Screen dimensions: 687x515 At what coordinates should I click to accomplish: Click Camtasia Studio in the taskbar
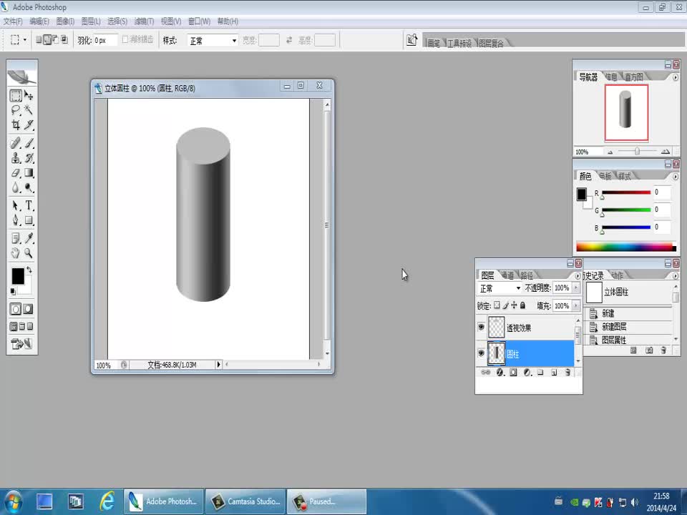[x=245, y=501]
